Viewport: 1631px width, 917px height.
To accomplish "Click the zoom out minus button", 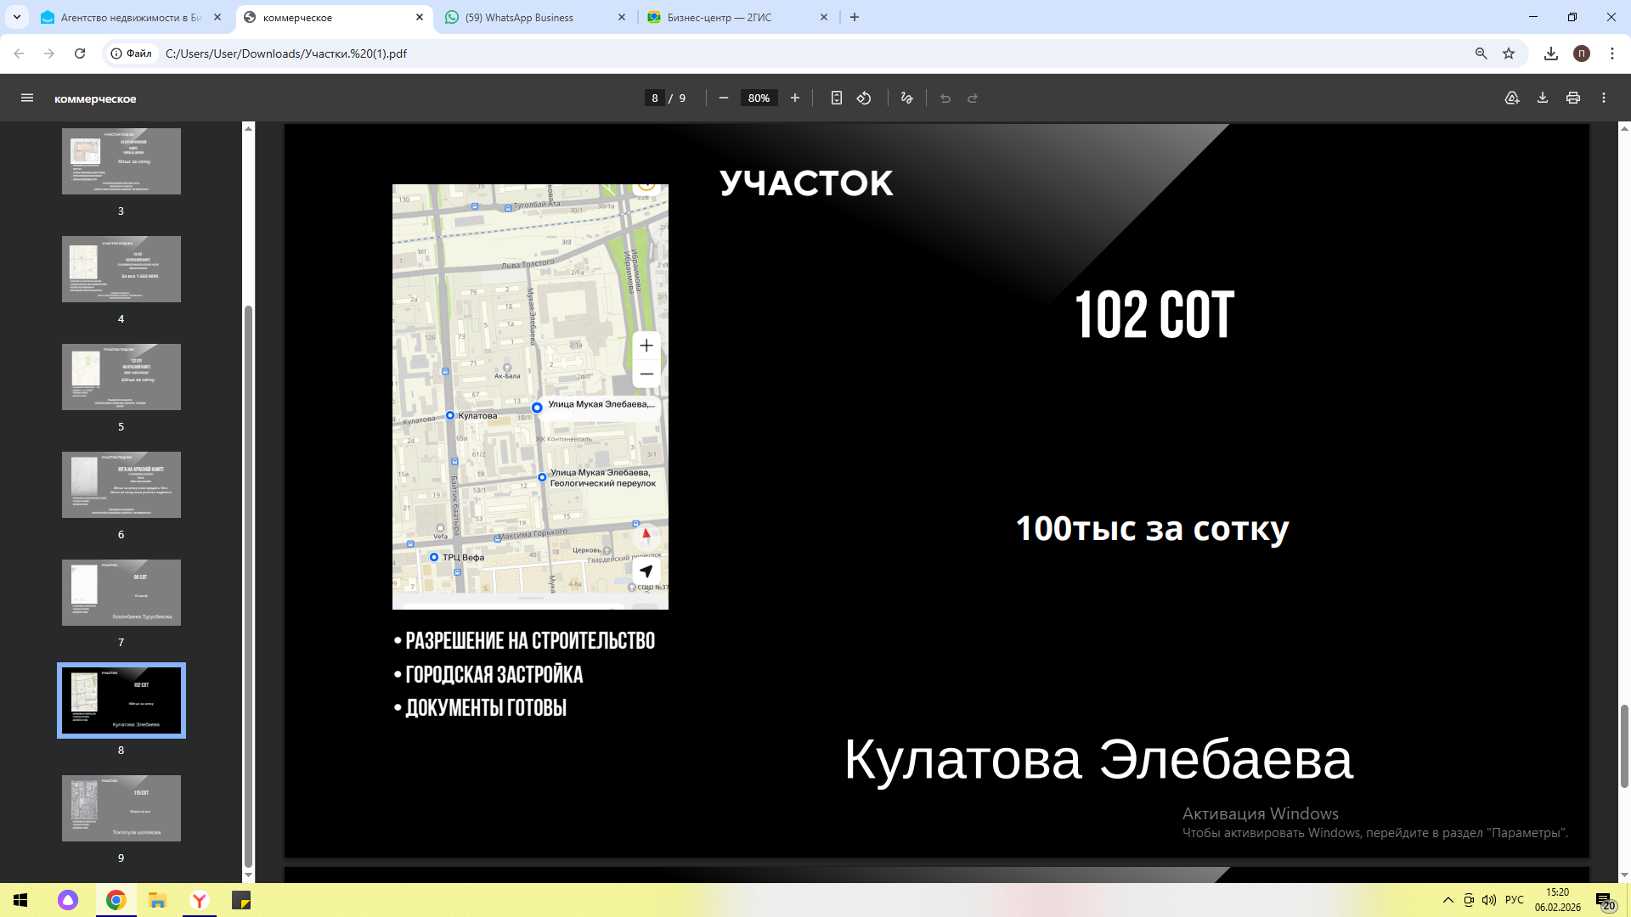I will click(724, 98).
